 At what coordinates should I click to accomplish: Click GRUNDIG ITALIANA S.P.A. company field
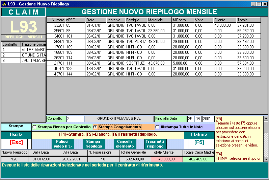119,119
